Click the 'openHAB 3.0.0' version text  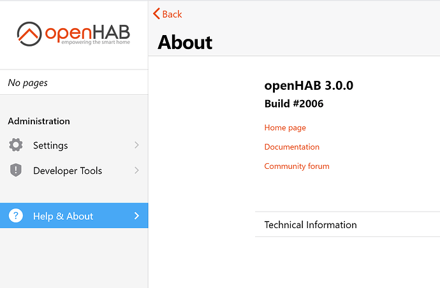coord(309,85)
